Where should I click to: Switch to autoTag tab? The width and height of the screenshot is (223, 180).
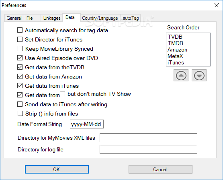click(x=131, y=18)
